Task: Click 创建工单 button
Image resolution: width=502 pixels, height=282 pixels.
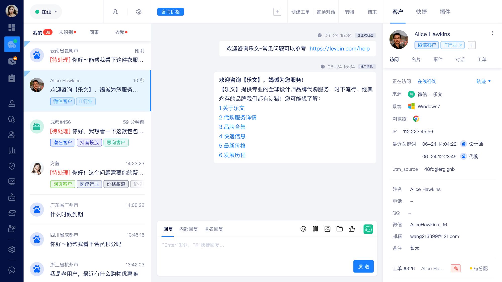Action: point(300,12)
